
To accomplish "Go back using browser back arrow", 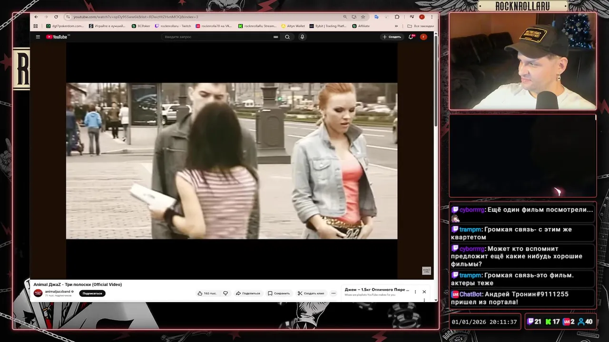I will click(x=36, y=17).
